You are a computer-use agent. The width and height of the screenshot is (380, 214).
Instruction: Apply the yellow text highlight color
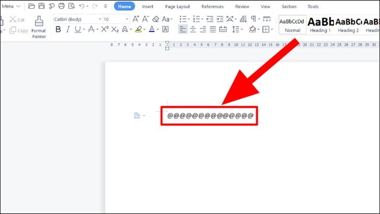tap(138, 29)
